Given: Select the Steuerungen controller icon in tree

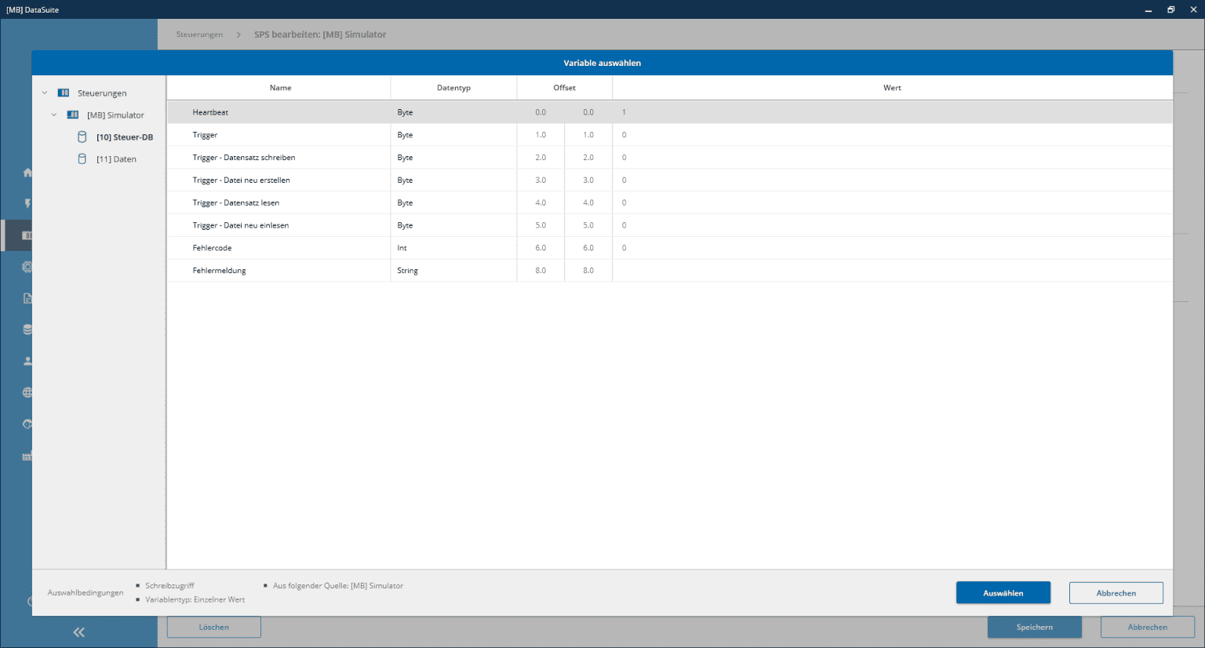Looking at the screenshot, I should 64,93.
